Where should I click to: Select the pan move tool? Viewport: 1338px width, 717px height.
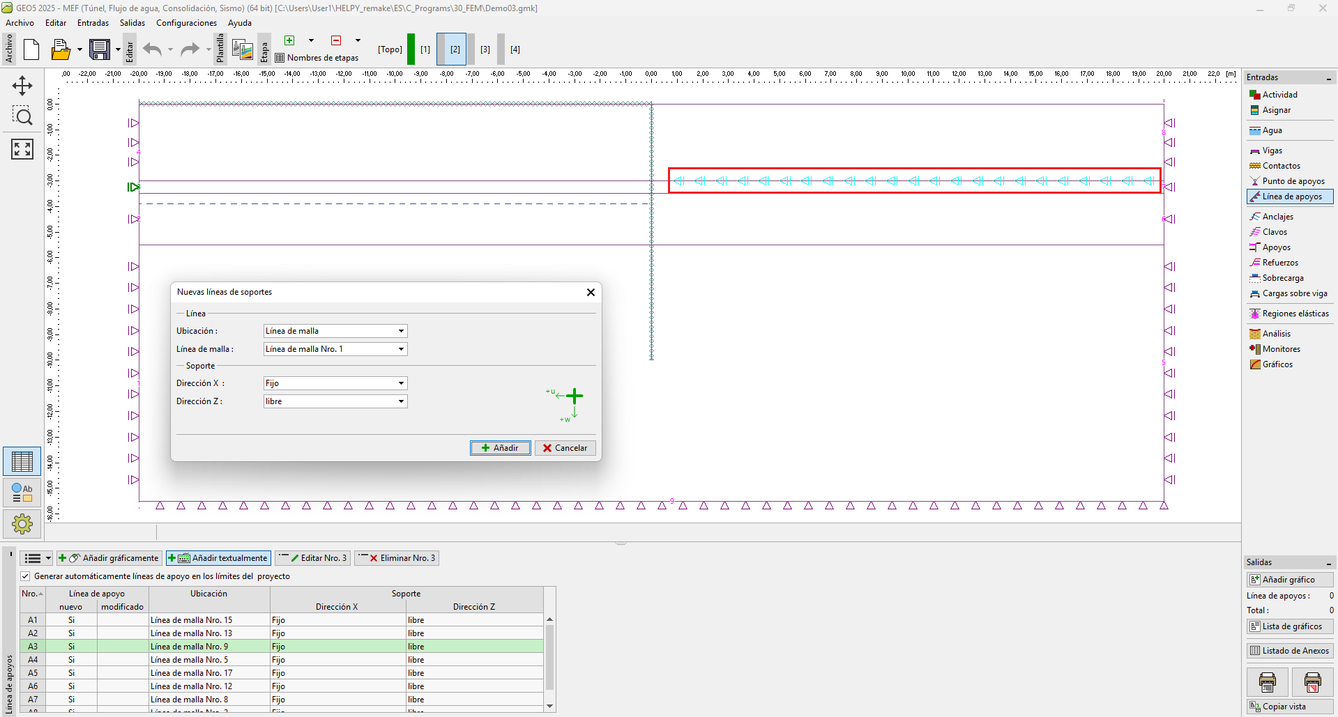point(22,86)
